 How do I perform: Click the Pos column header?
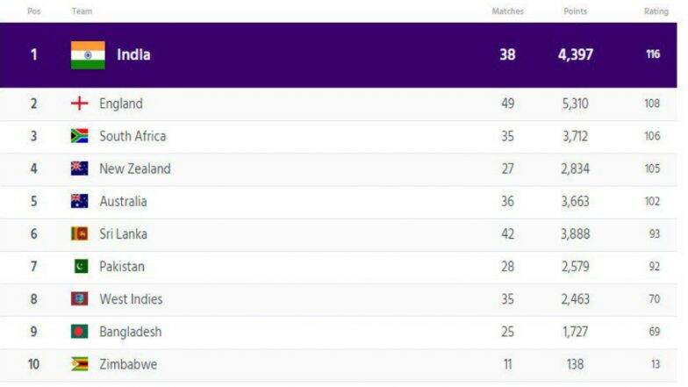click(33, 11)
